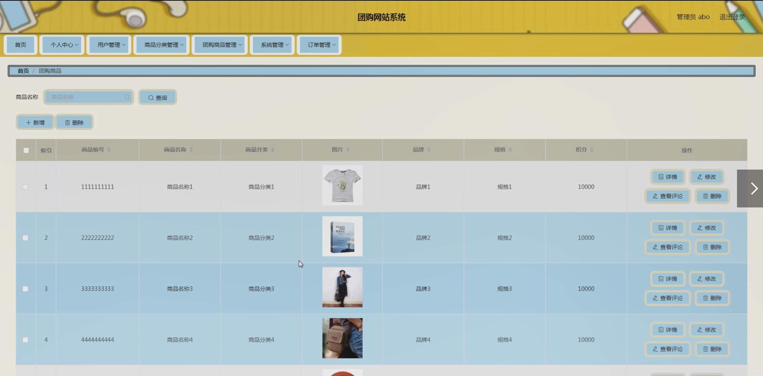Click 删除 for 商品名称3 row

712,298
